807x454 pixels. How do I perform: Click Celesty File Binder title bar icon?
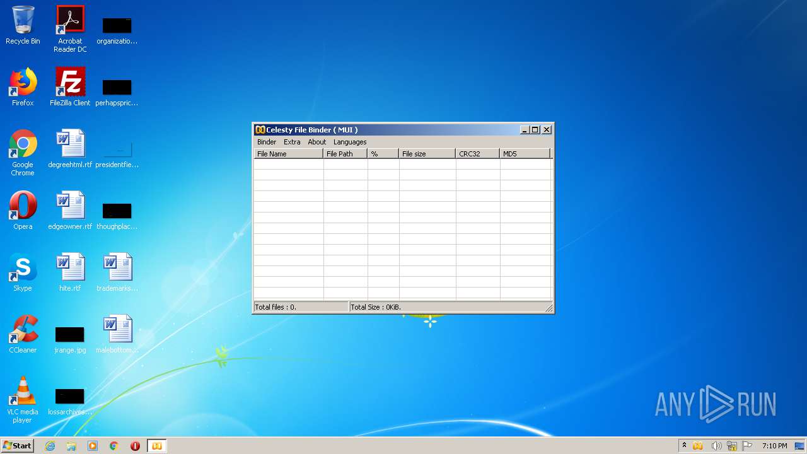tap(260, 130)
